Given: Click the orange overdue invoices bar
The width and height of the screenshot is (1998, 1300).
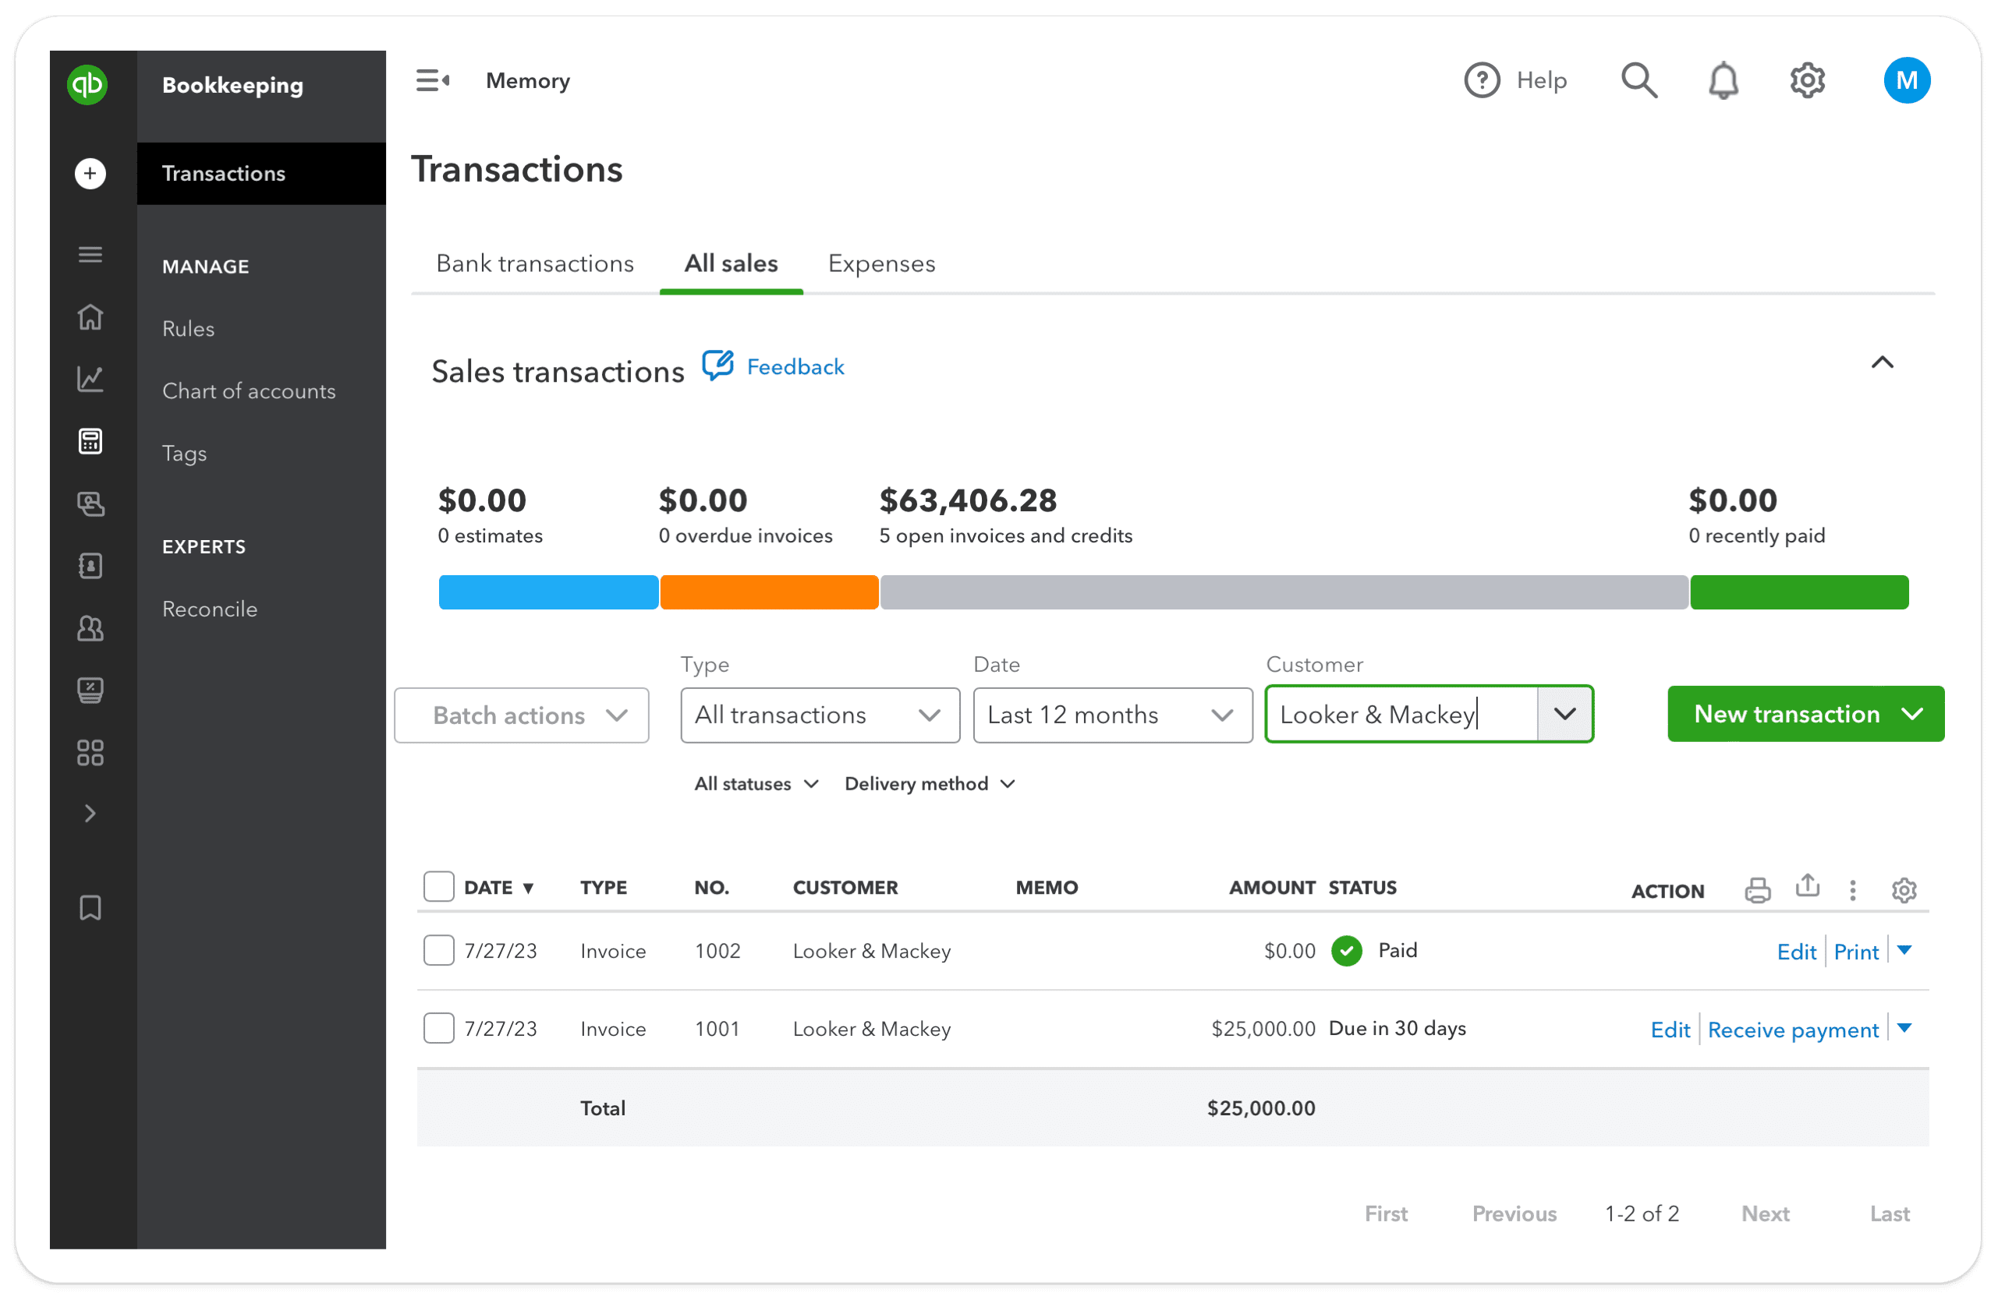Looking at the screenshot, I should tap(769, 592).
